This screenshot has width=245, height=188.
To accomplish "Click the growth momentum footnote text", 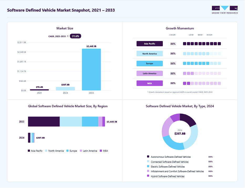I will pos(180,92).
